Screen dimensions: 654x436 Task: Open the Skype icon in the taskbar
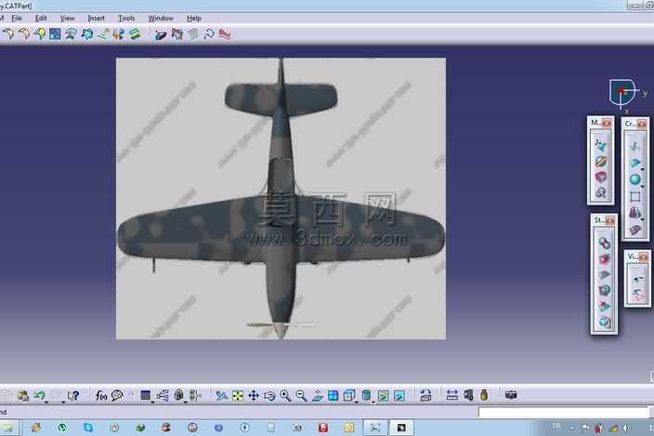pyautogui.click(x=88, y=428)
